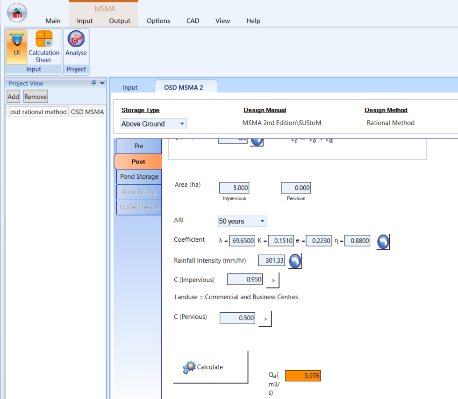Click the globe icon beside Rainfall Intensity

click(294, 261)
